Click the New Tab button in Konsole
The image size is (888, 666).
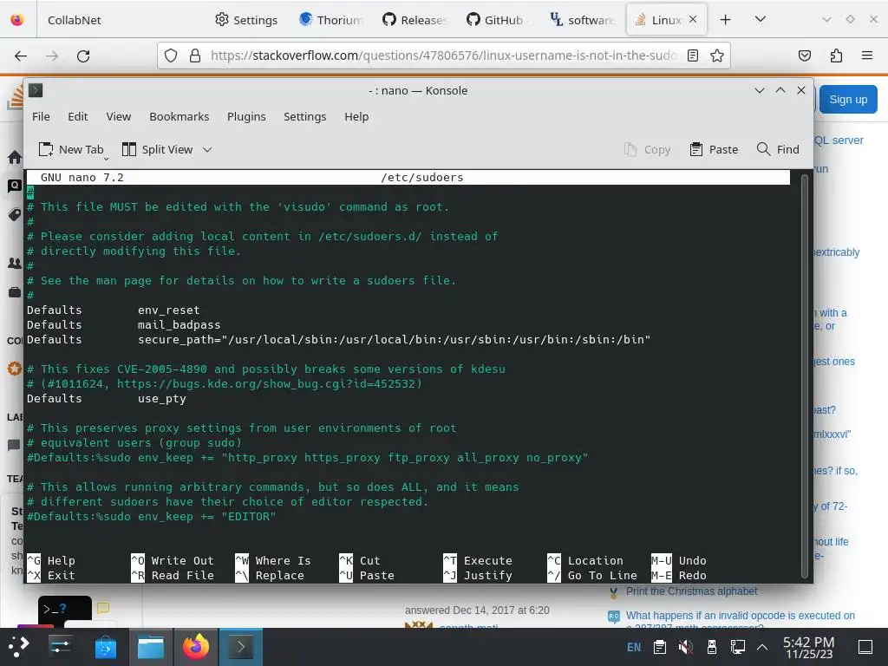click(x=71, y=149)
